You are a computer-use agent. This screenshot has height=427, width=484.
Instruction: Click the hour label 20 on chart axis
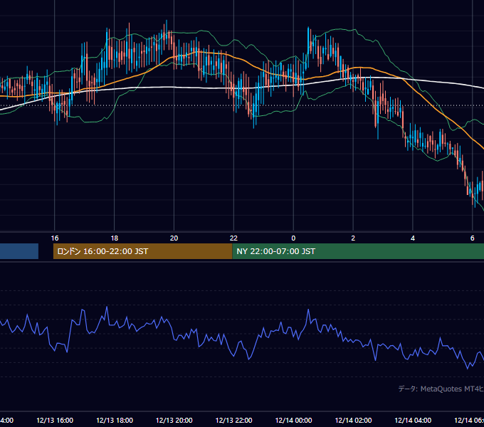point(174,238)
